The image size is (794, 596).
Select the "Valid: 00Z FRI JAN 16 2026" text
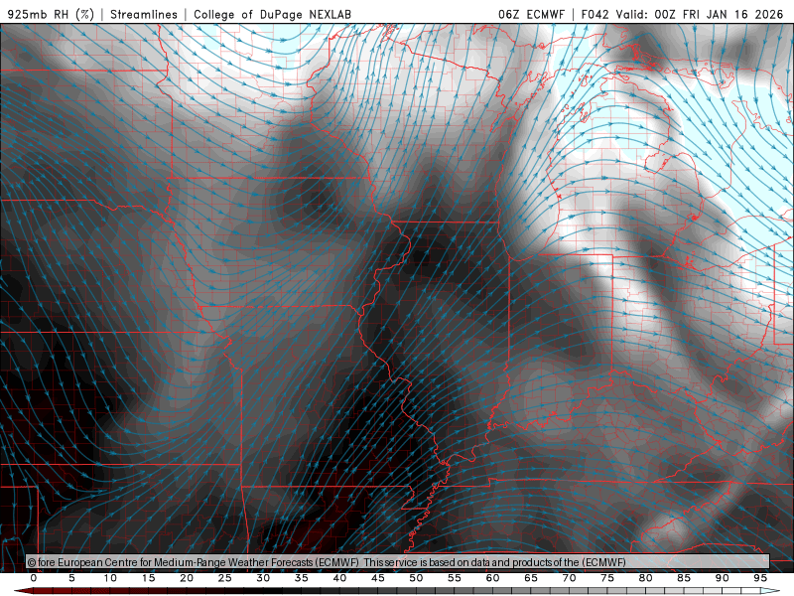700,14
